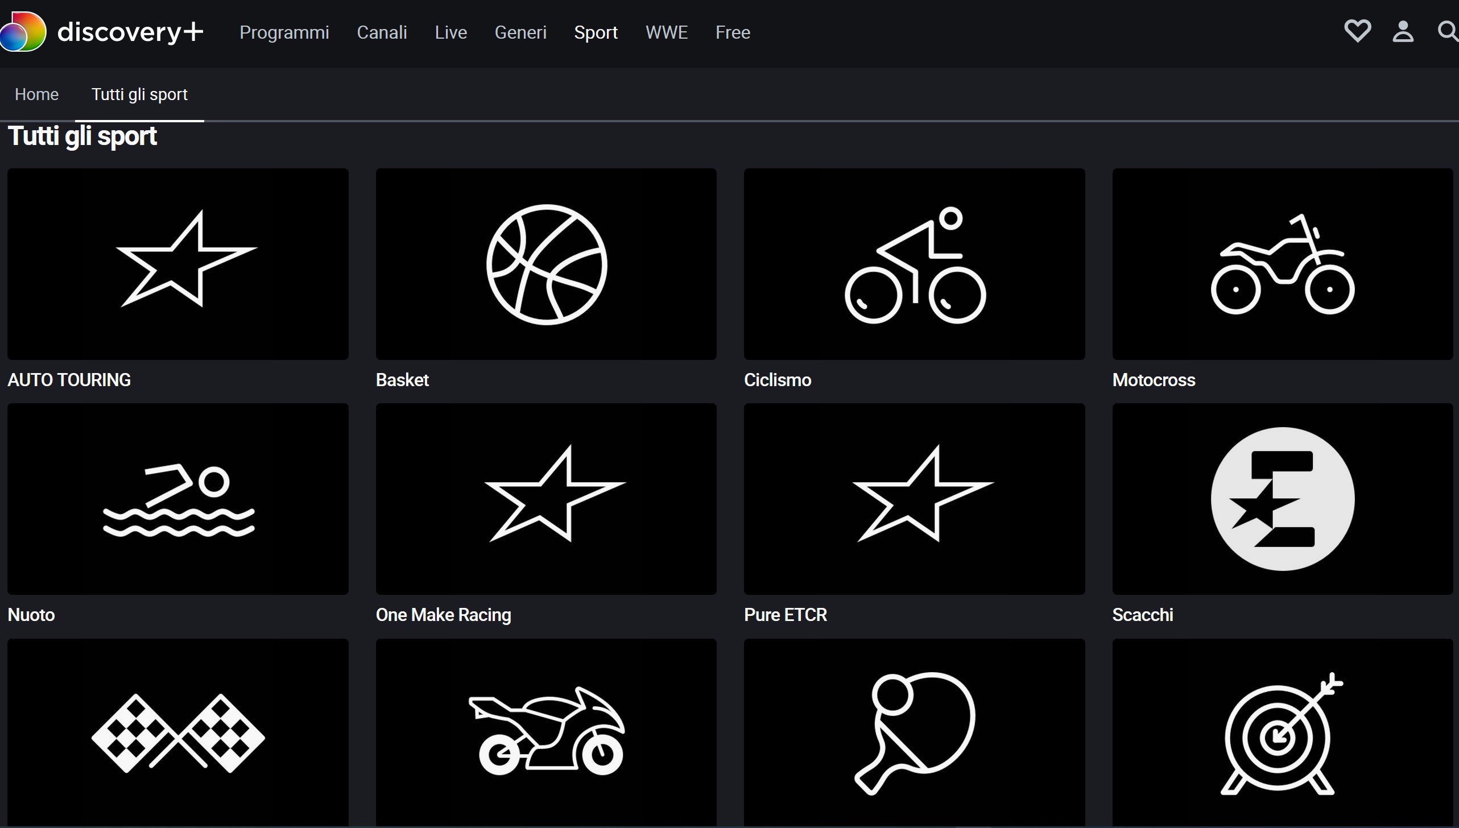Viewport: 1459px width, 828px height.
Task: Go to the Live section
Action: coord(450,32)
